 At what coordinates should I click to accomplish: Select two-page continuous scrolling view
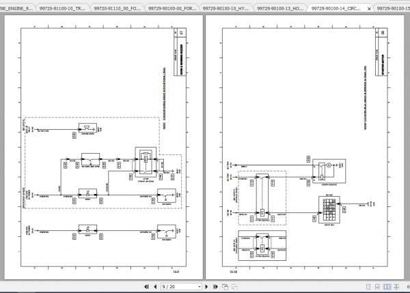[396, 287]
